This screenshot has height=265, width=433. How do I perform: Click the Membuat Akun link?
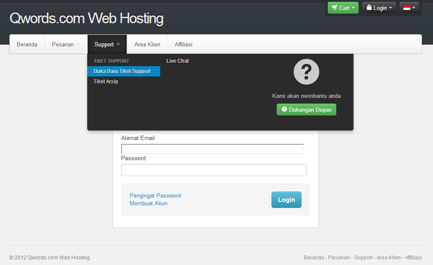(x=148, y=203)
